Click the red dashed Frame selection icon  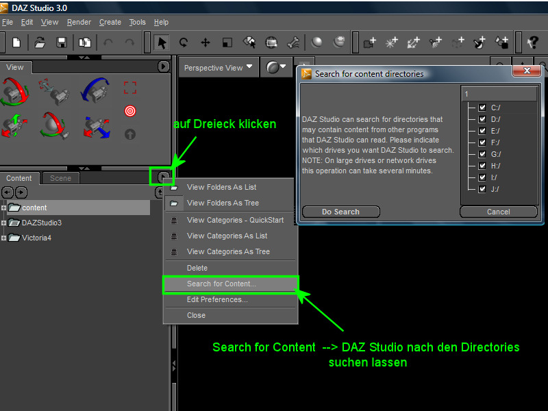(x=130, y=88)
